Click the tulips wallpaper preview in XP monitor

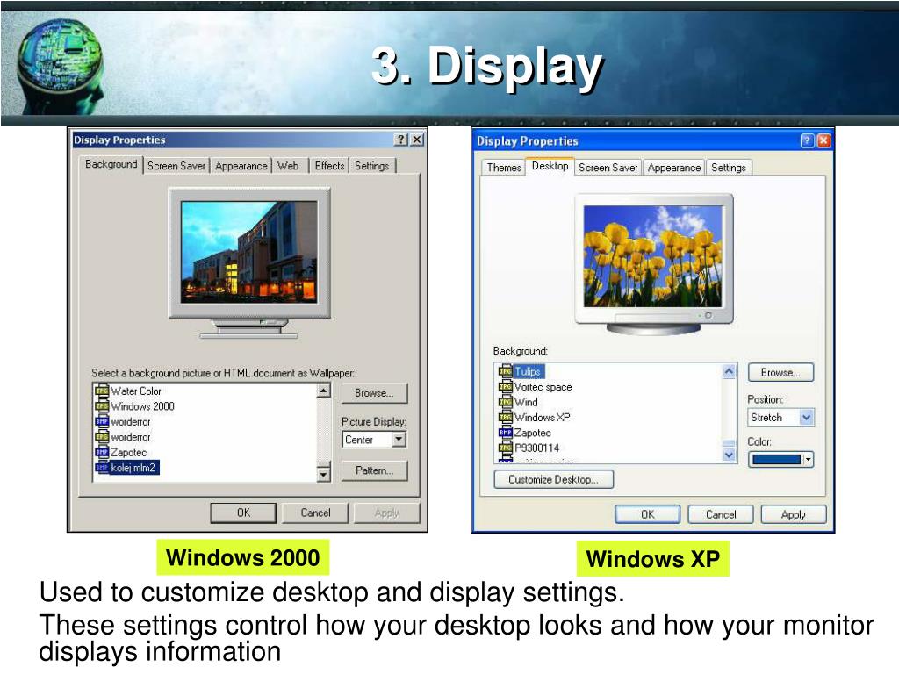[652, 256]
